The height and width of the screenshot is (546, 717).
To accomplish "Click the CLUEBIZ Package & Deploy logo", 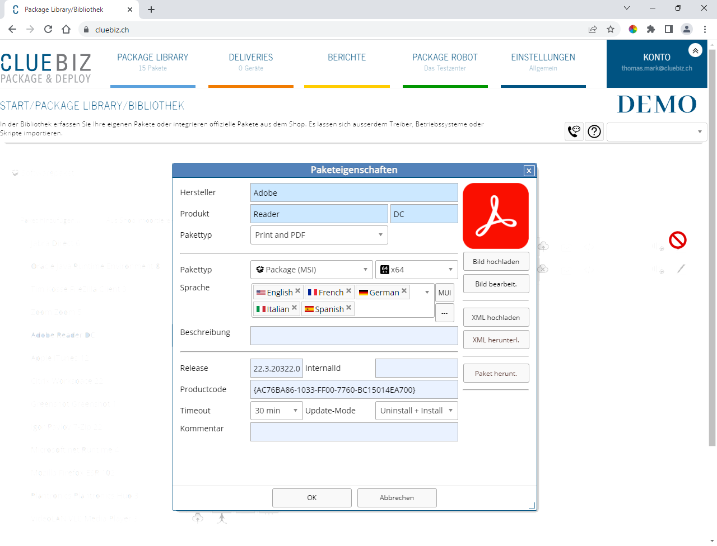I will click(x=45, y=69).
